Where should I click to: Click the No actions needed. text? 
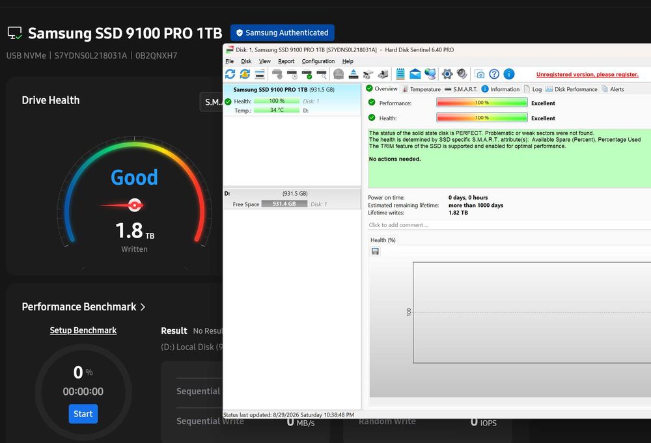(x=395, y=159)
